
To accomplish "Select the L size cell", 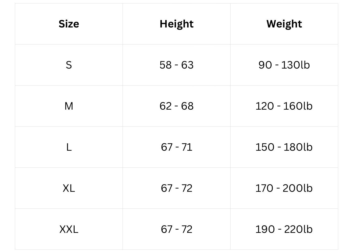I will (x=69, y=147).
